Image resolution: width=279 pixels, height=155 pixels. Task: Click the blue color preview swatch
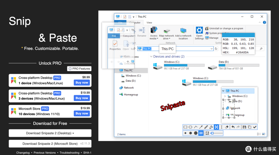(x=238, y=35)
